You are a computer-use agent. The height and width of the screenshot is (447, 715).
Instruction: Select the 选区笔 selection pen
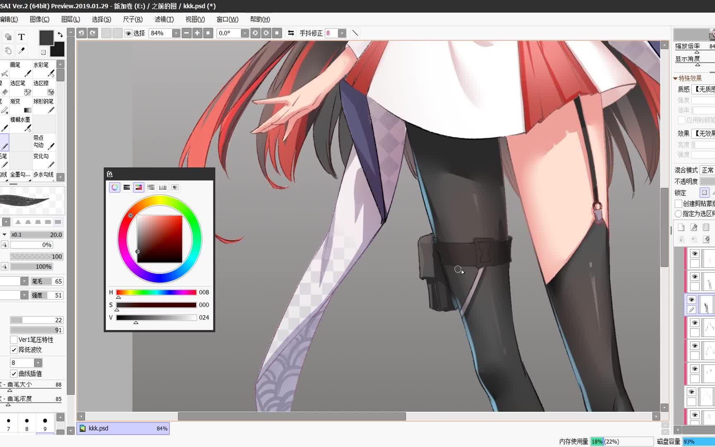pyautogui.click(x=21, y=87)
